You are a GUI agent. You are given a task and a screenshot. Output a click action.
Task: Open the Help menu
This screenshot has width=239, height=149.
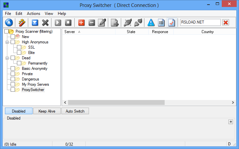tap(62, 14)
